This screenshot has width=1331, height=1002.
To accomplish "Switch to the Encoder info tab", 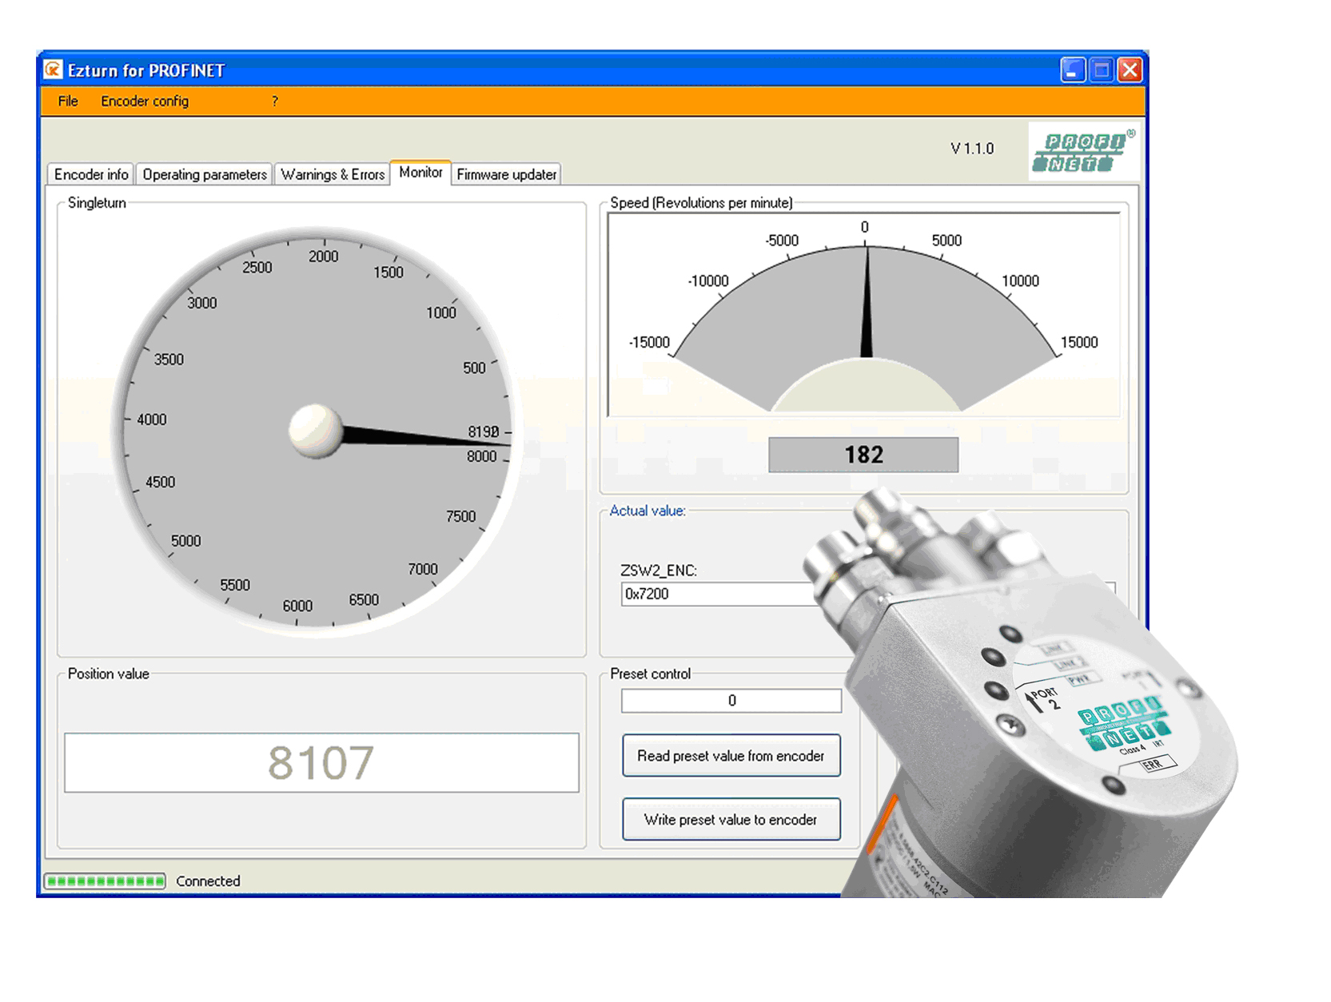I will [90, 174].
